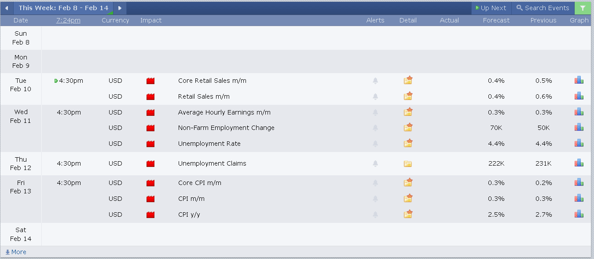Click Up Next button
This screenshot has width=594, height=259.
coord(491,8)
